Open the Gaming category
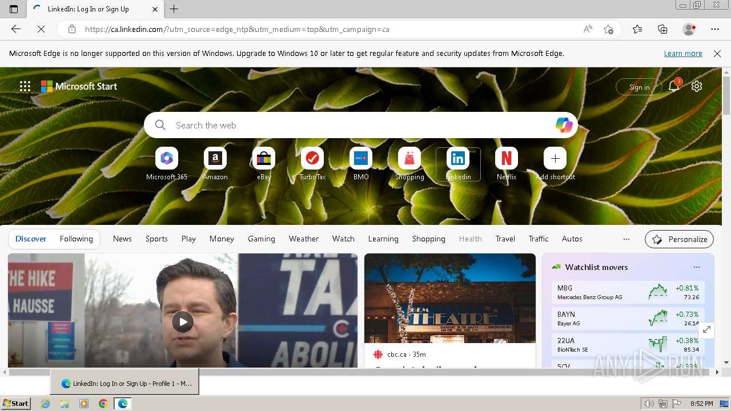 [x=262, y=239]
